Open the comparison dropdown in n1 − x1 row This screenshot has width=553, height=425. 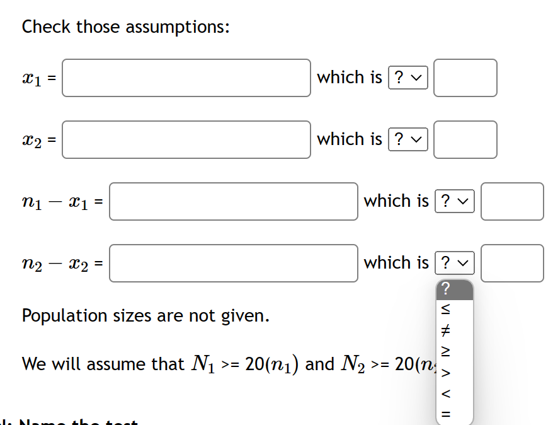pos(455,201)
